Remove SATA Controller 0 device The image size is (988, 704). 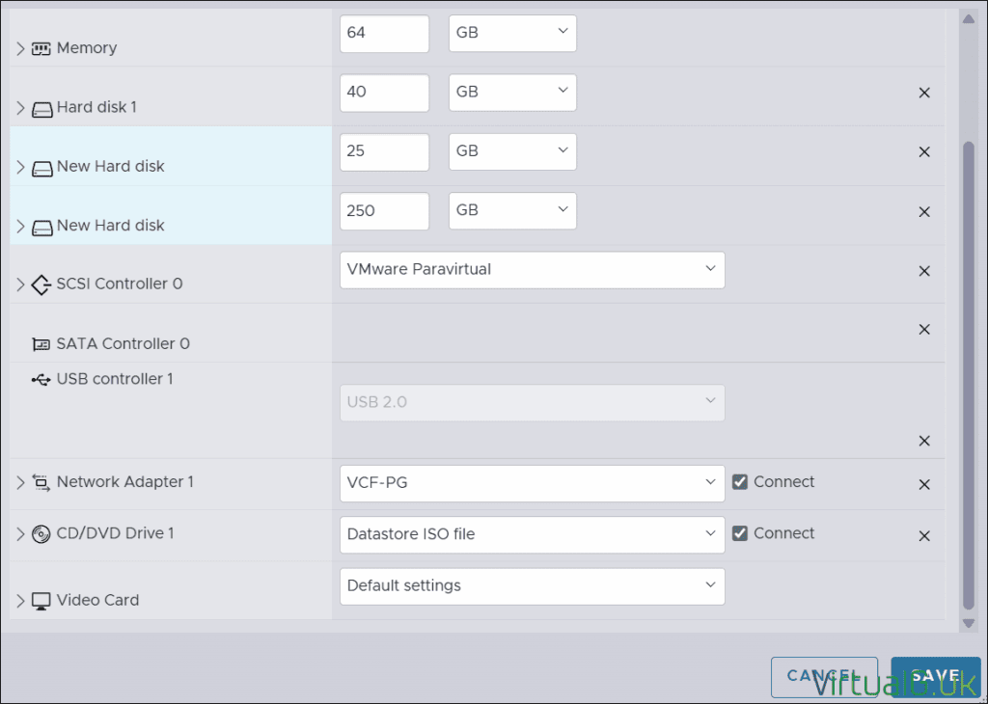[x=923, y=330]
